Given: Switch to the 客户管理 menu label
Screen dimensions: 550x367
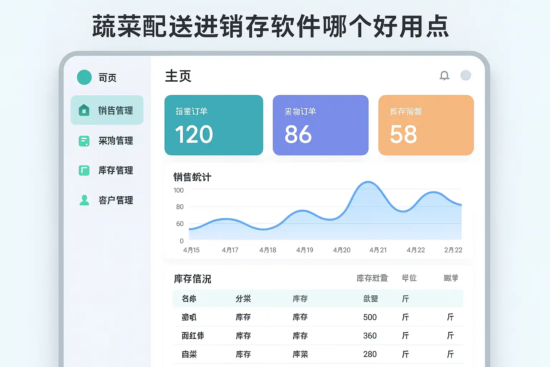Looking at the screenshot, I should pyautogui.click(x=116, y=200).
